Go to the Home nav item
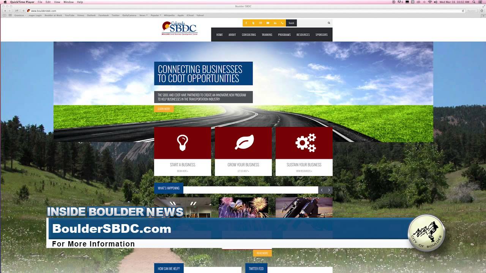Image resolution: width=486 pixels, height=273 pixels. pyautogui.click(x=219, y=35)
